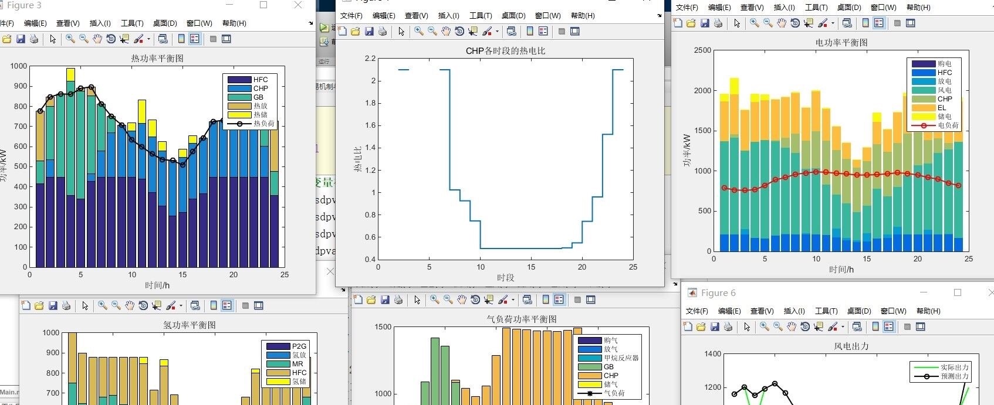This screenshot has width=994, height=405.
Task: Toggle Insert Colorbar in CHP figure
Action: point(530,31)
